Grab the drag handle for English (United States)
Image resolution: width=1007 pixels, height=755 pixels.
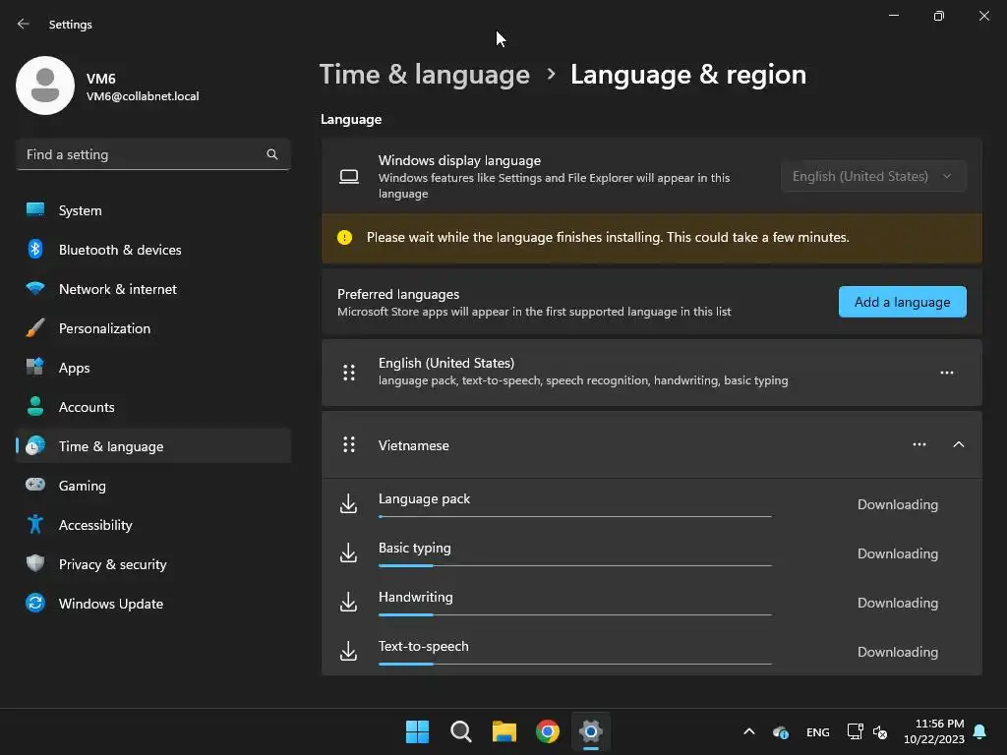[x=349, y=373]
